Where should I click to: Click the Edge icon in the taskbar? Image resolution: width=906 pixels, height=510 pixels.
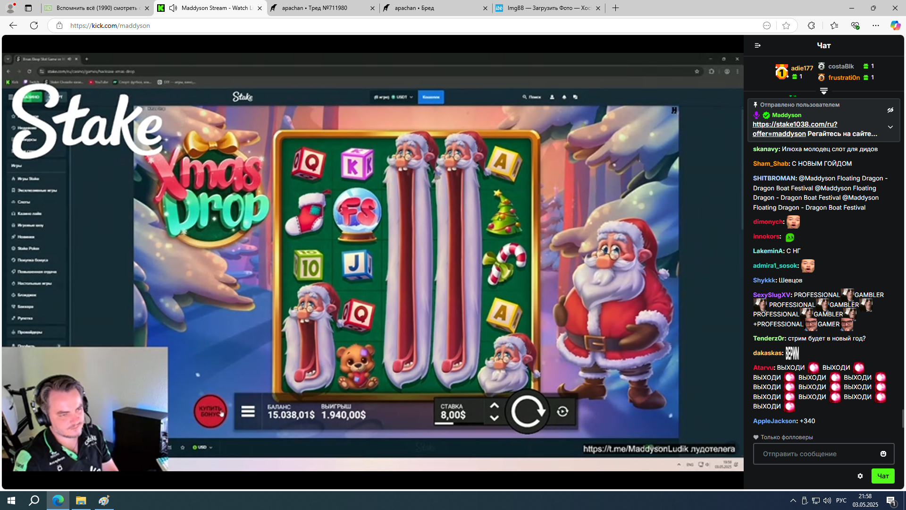[x=58, y=501]
